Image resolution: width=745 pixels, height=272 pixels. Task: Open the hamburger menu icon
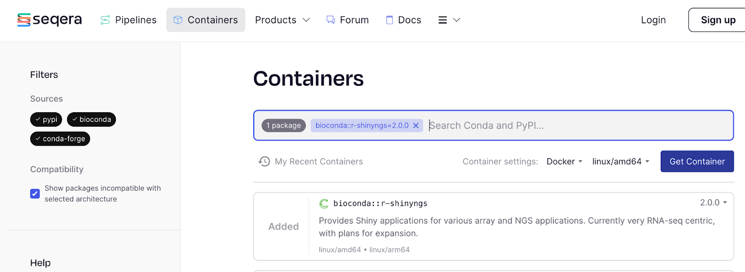point(443,20)
